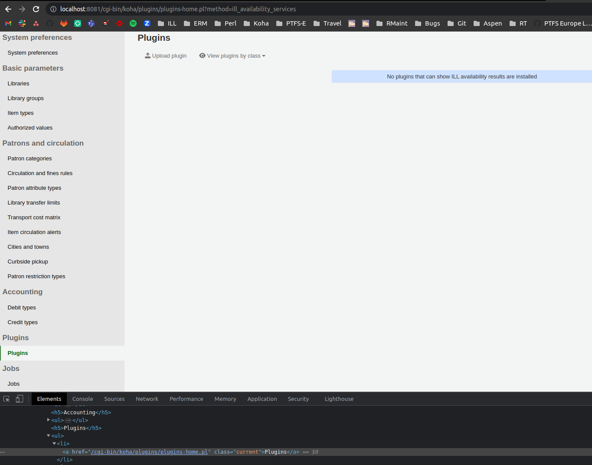Image resolution: width=592 pixels, height=465 pixels.
Task: Open the Gmail bookmark icon
Action: [x=8, y=23]
